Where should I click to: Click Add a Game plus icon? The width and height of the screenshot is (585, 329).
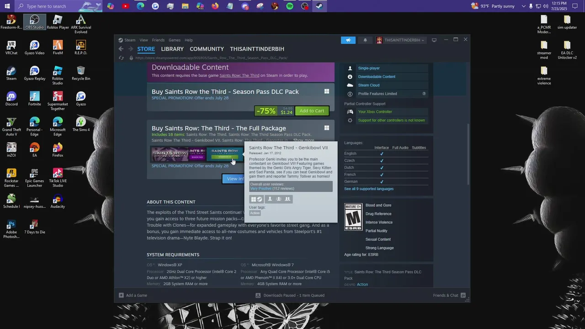point(121,295)
